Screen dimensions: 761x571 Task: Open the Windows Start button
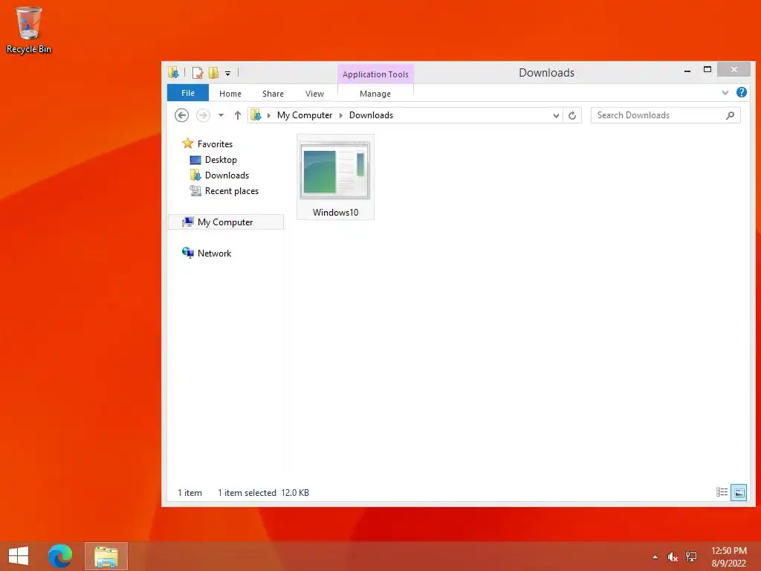[x=19, y=556]
